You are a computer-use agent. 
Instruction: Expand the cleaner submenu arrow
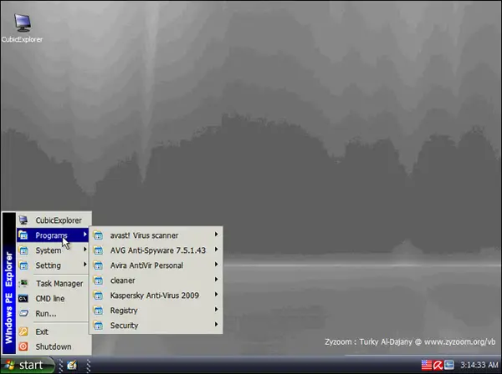pyautogui.click(x=217, y=279)
